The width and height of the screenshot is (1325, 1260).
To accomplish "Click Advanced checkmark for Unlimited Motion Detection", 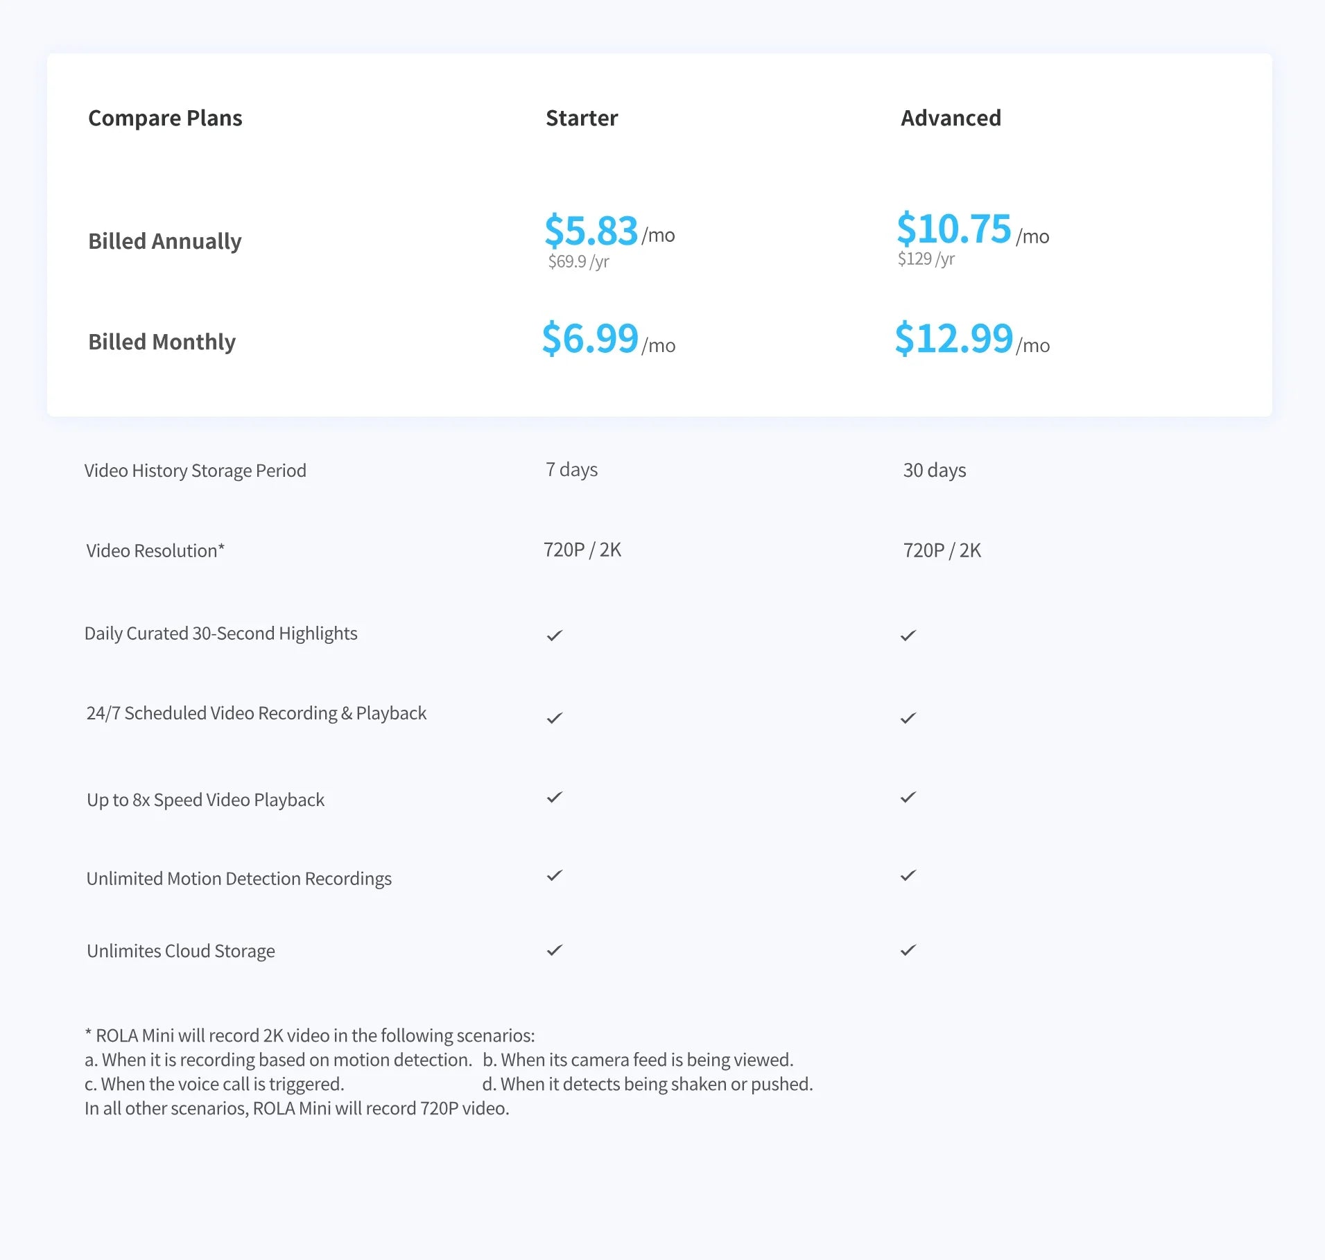I will pos(908,875).
